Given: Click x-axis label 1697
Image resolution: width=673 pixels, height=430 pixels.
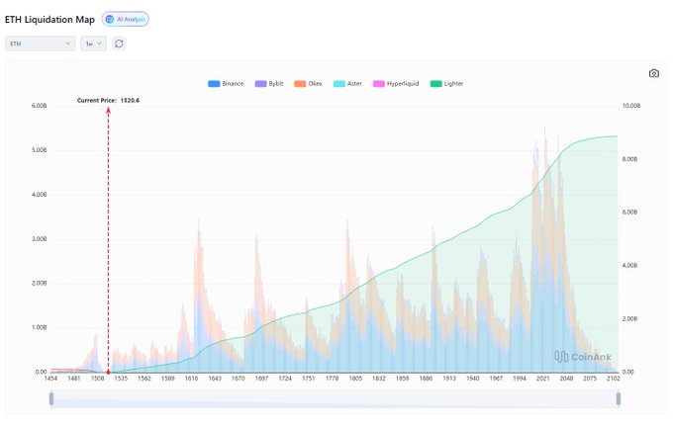Looking at the screenshot, I should click(x=262, y=379).
